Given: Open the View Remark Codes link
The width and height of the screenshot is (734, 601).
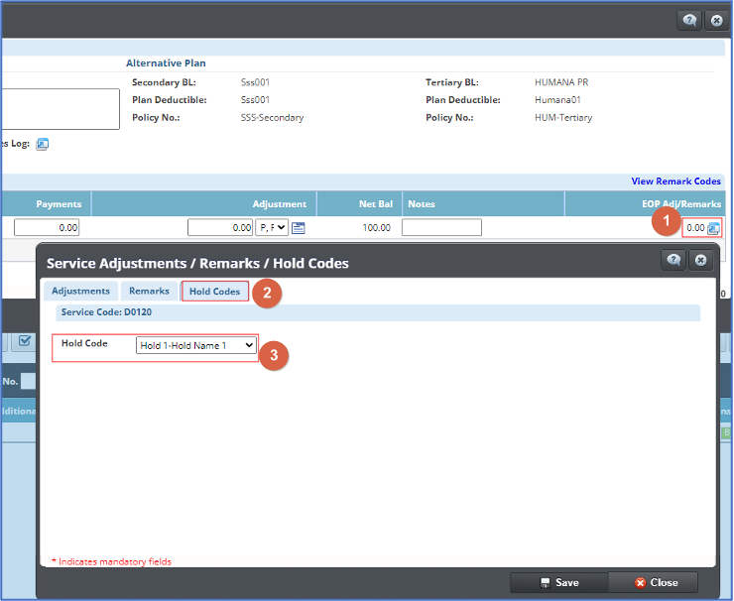Looking at the screenshot, I should (x=675, y=181).
